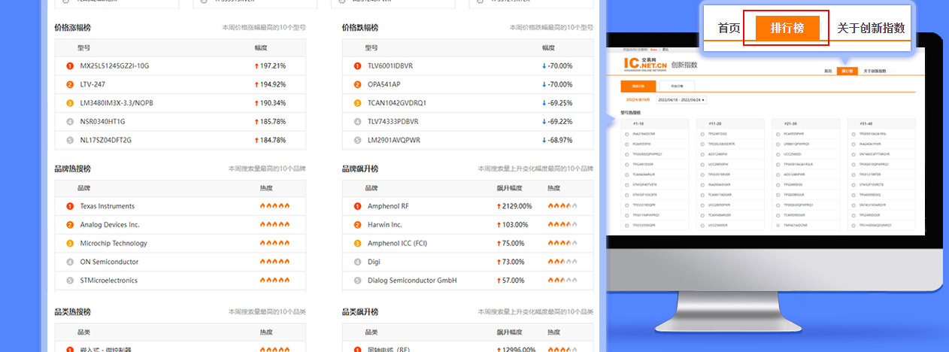Click flame heat rating for STMicroelectronics

(274, 281)
